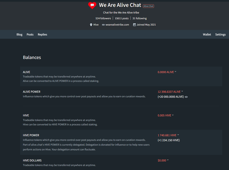This screenshot has width=229, height=170.
Task: Click 'Chat for the We Are Alive tribe' description
Action: pos(121,13)
